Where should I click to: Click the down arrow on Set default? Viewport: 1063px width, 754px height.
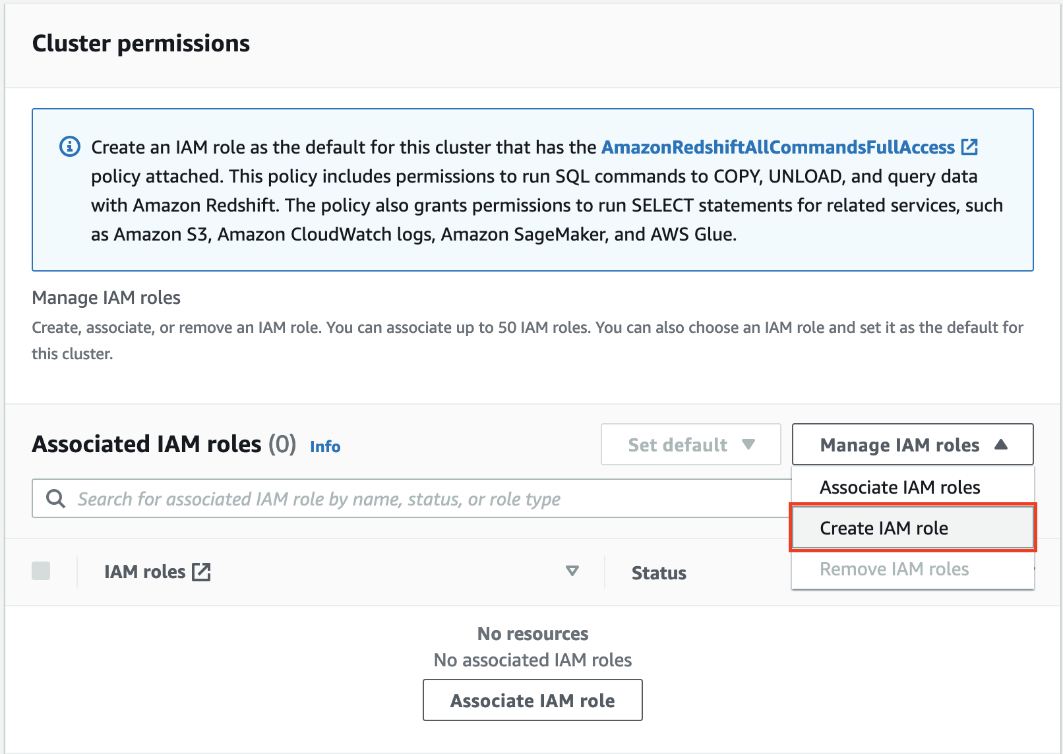tap(748, 445)
